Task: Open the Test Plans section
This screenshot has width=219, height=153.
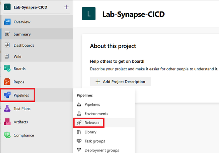Action: coord(22,109)
